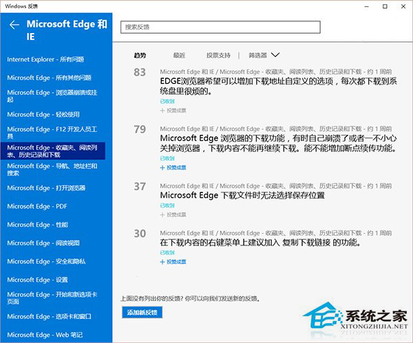The height and width of the screenshot is (343, 413).
Task: Open Microsoft Edge - PDF category
Action: (37, 206)
